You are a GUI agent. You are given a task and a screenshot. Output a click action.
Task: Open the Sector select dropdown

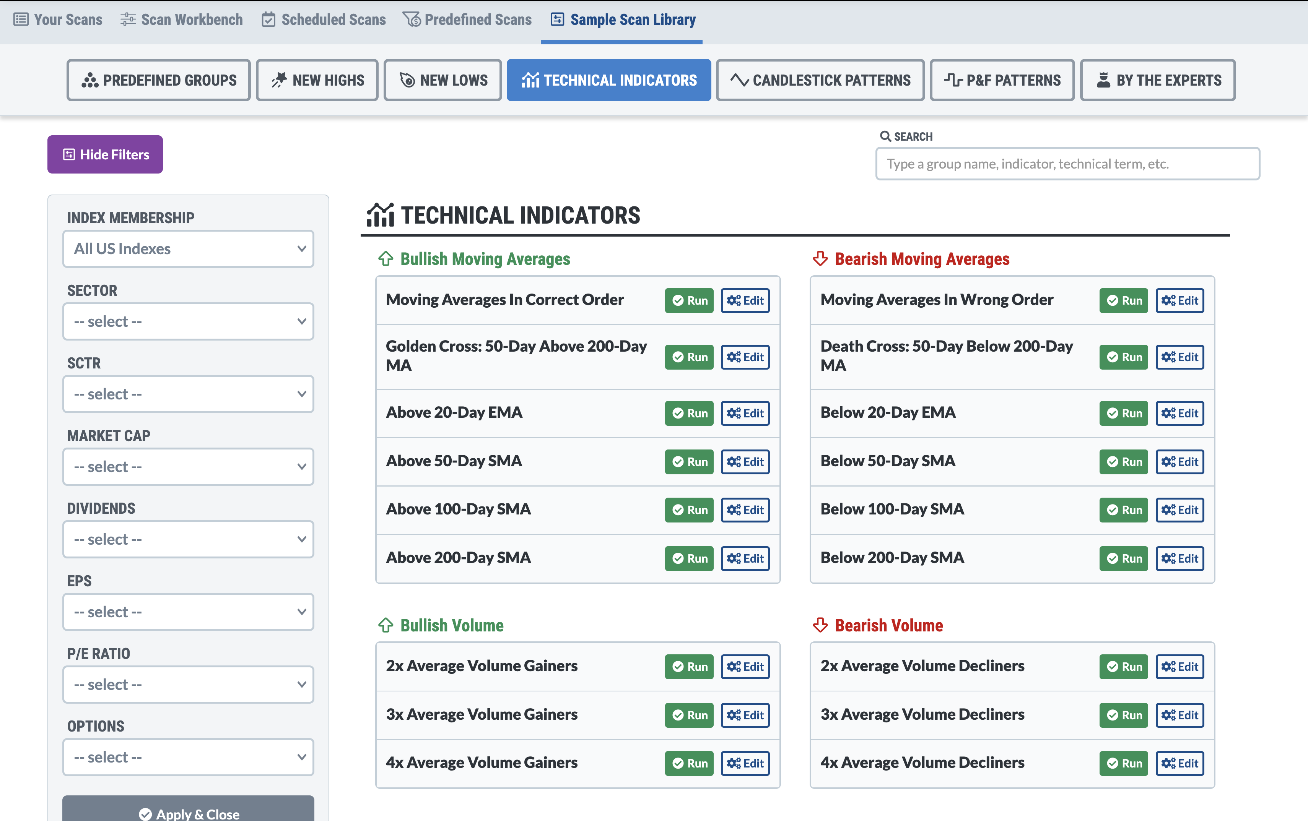(188, 321)
